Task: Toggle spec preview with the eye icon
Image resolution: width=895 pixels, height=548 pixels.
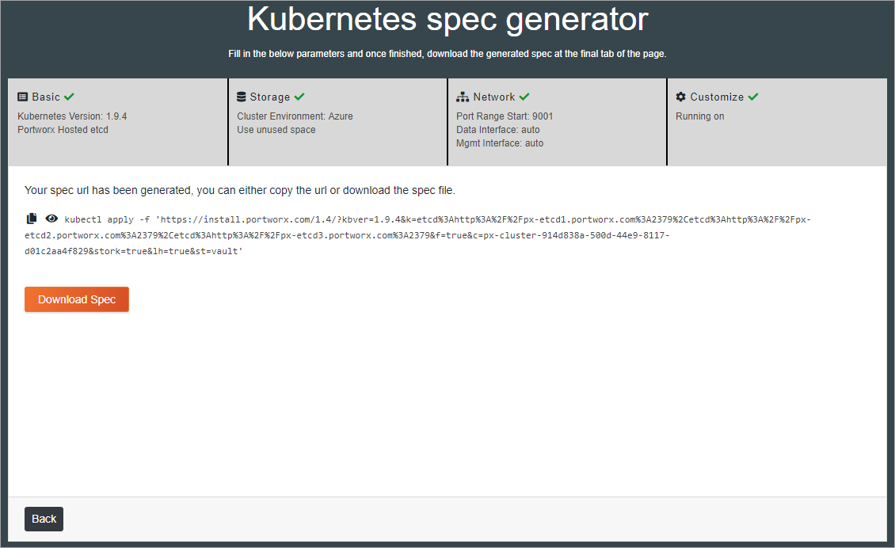Action: (x=51, y=219)
